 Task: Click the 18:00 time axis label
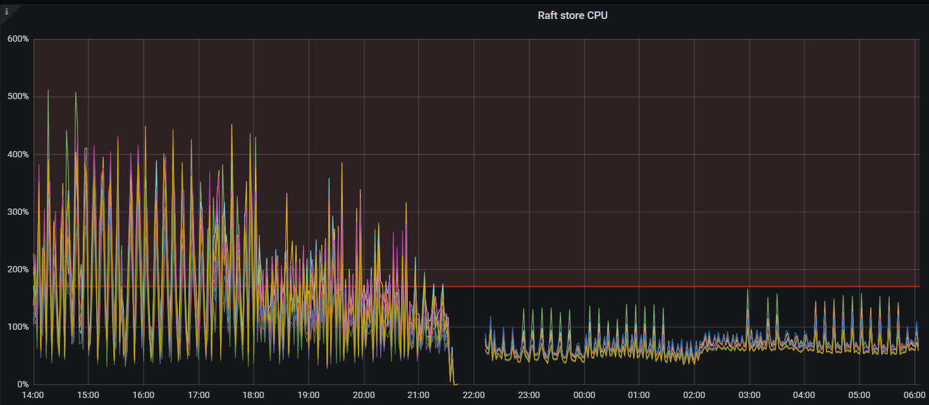coord(254,395)
